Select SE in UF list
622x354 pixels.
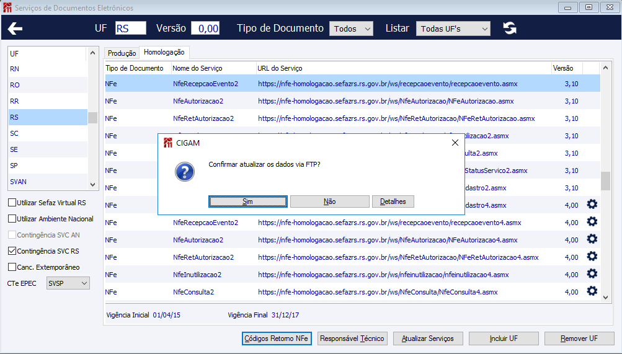click(48, 149)
